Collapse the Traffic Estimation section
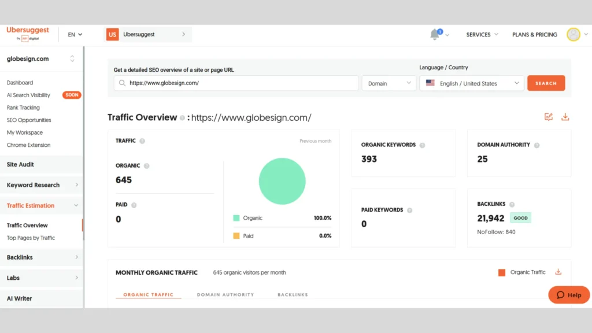 click(42, 205)
